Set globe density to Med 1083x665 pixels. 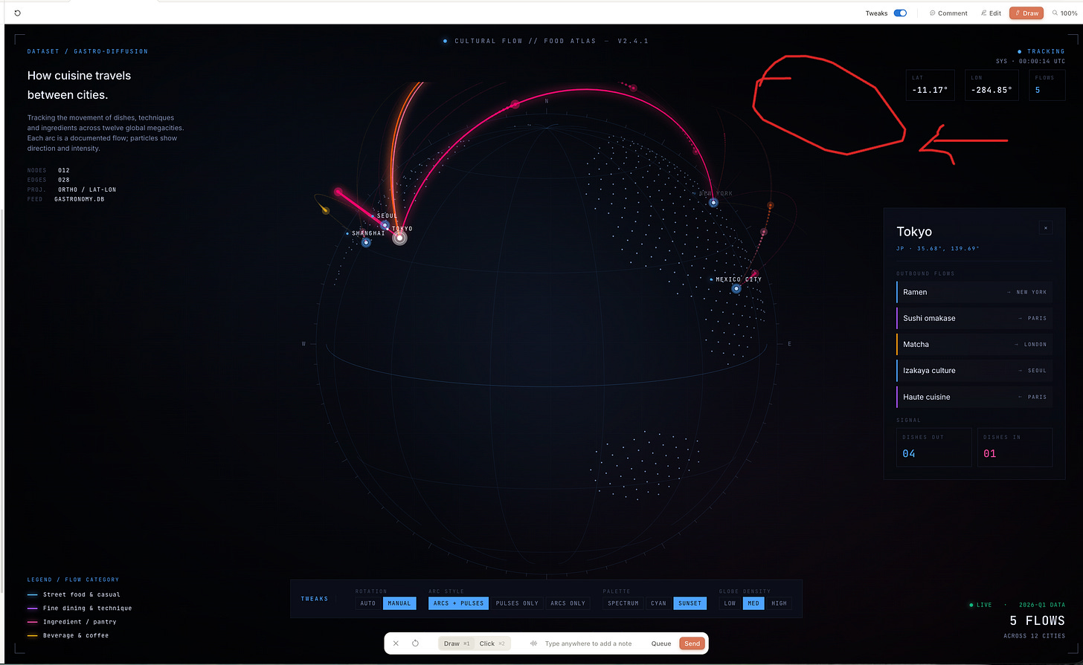753,603
